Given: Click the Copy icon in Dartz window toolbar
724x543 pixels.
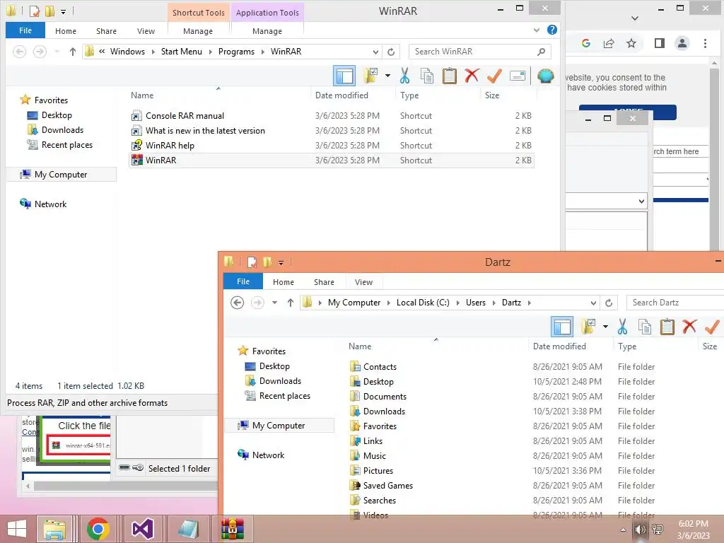Looking at the screenshot, I should pyautogui.click(x=645, y=327).
